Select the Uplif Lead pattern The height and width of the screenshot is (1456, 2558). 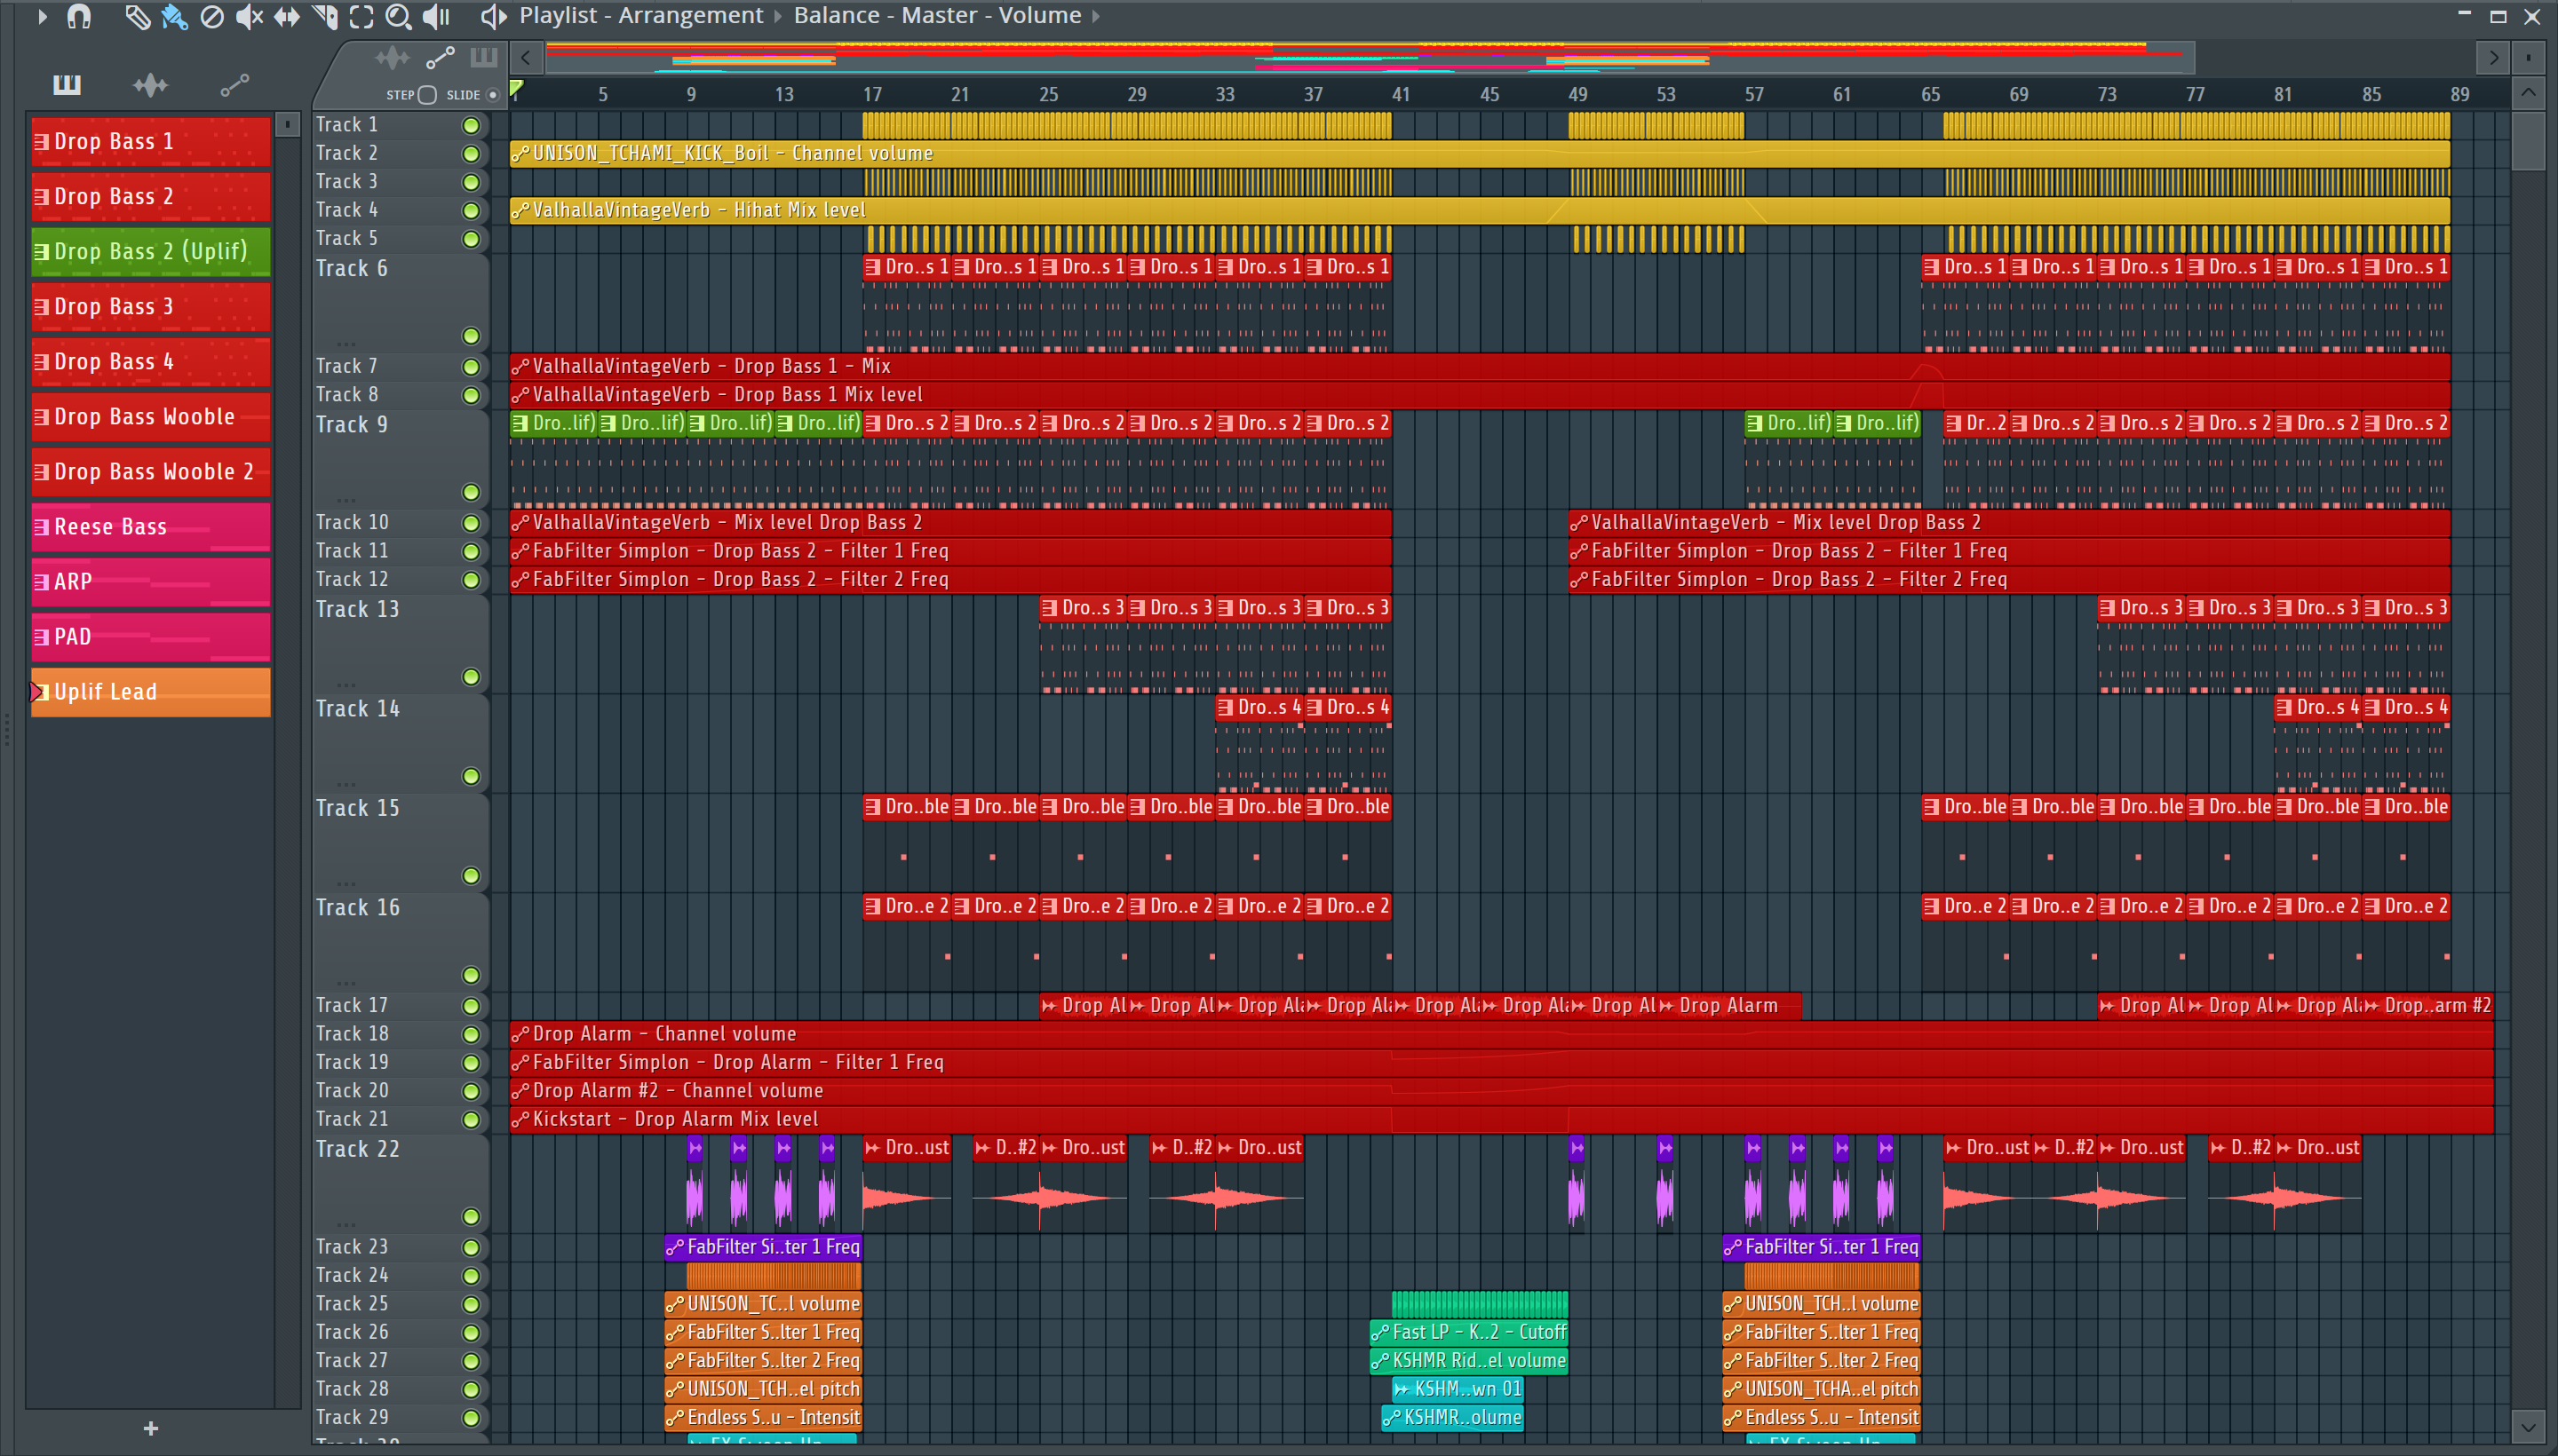point(150,692)
